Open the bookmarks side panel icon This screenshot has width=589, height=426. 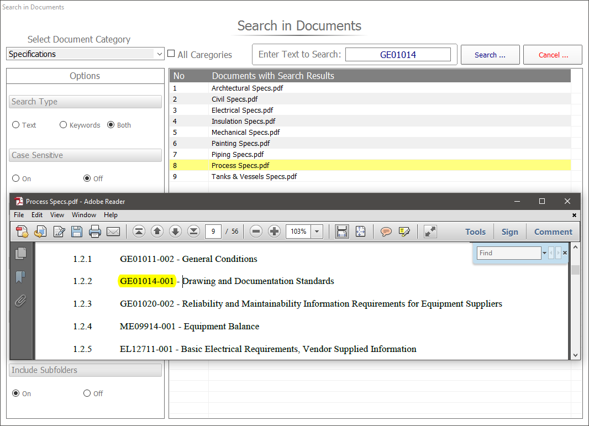click(x=21, y=277)
